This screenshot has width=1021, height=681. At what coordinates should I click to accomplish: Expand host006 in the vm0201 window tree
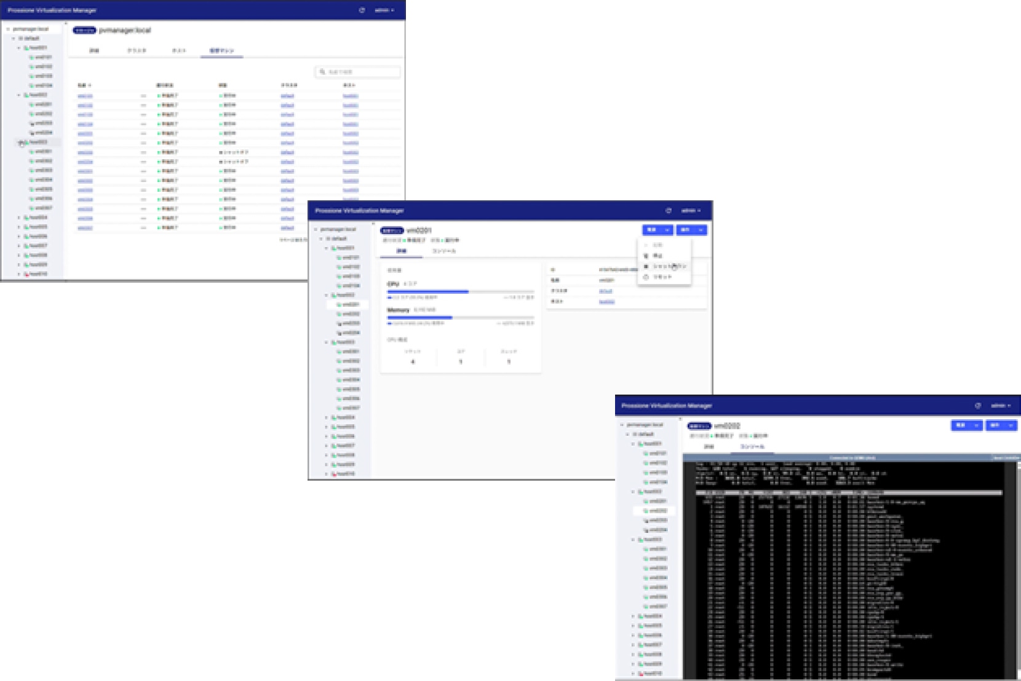(327, 436)
